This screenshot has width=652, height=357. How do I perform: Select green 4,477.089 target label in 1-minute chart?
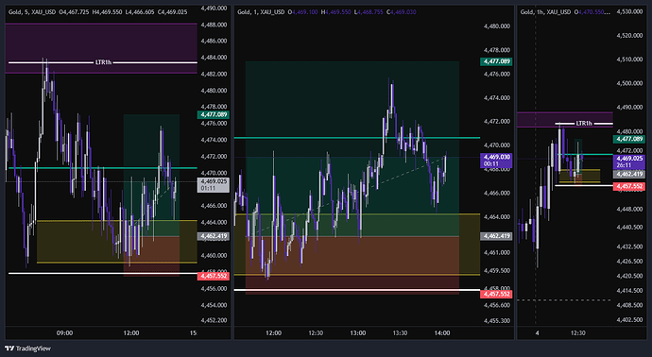coord(496,61)
